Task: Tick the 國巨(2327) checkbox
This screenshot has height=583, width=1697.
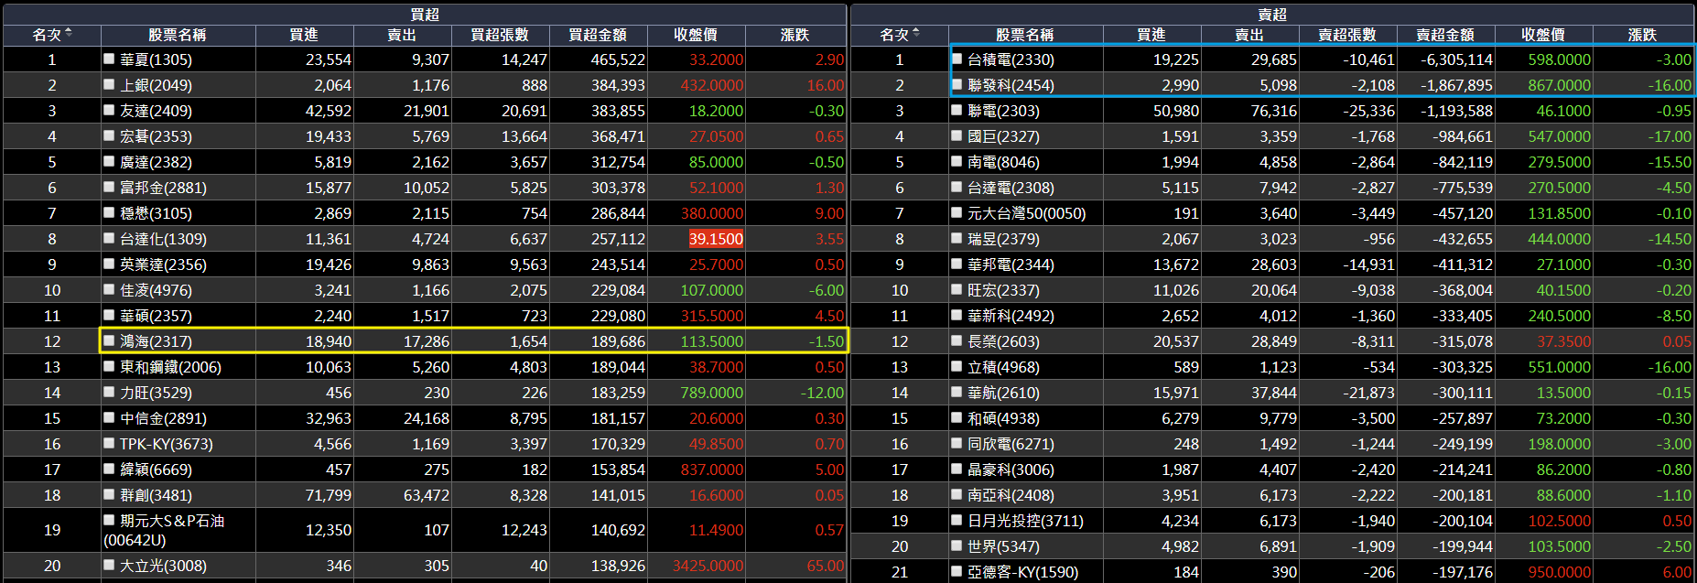Action: [957, 135]
